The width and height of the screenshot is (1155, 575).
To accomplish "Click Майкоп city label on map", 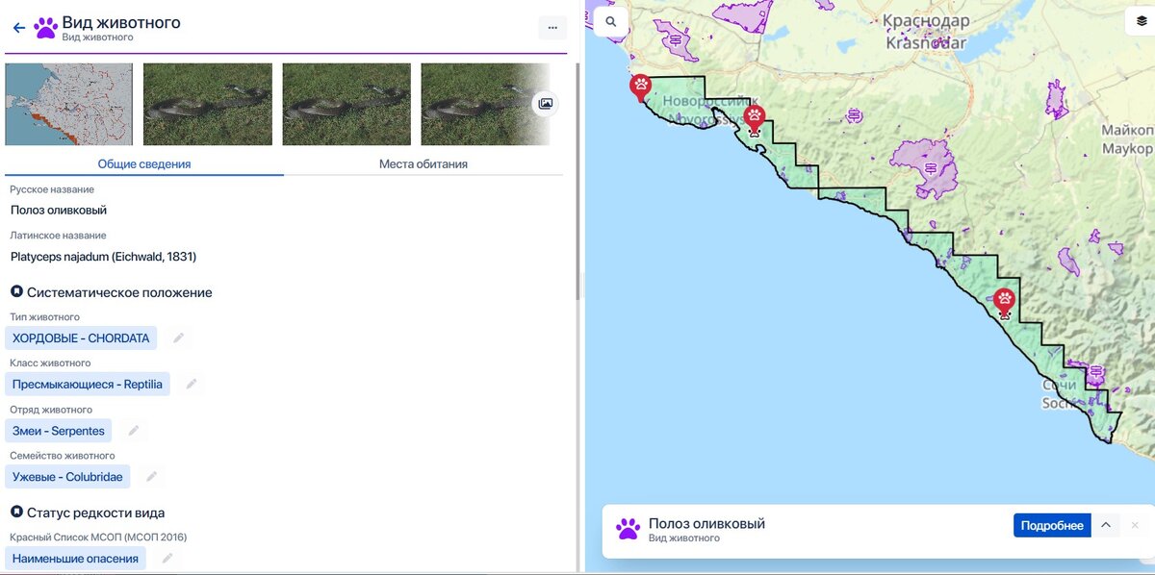I will tap(1127, 130).
